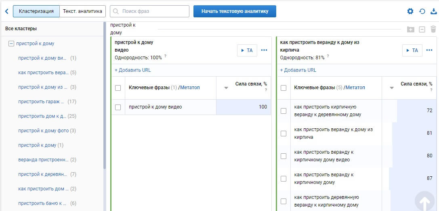439x211 pixels.
Task: Click '+ Добавить URL' in first cluster
Action: tap(132, 70)
